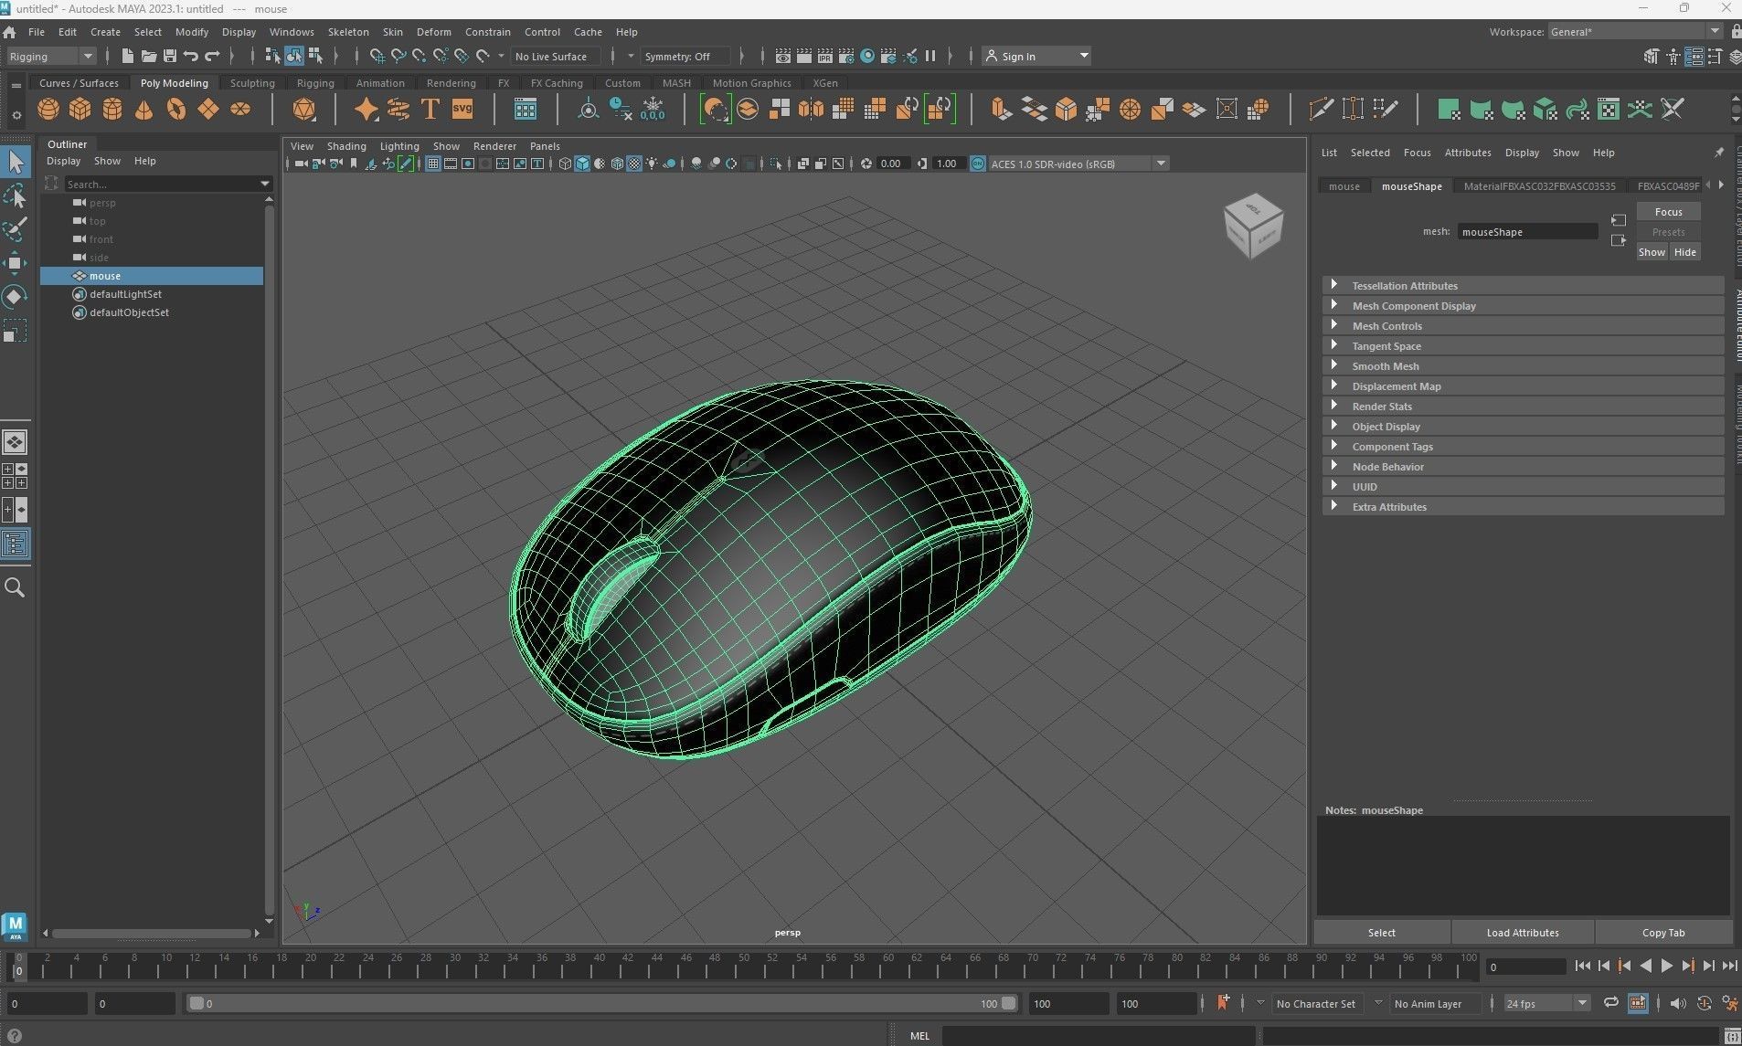1742x1046 pixels.
Task: Click the Extrude shelf icon
Action: click(x=1002, y=110)
